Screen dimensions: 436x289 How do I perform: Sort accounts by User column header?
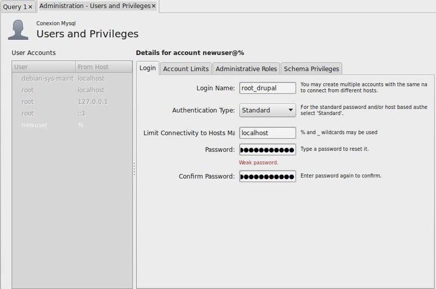tap(44, 67)
